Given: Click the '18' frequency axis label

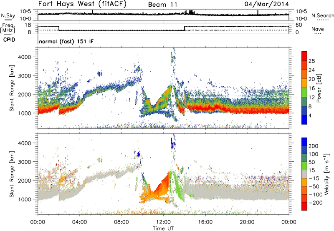Looking at the screenshot, I should [x=28, y=25].
